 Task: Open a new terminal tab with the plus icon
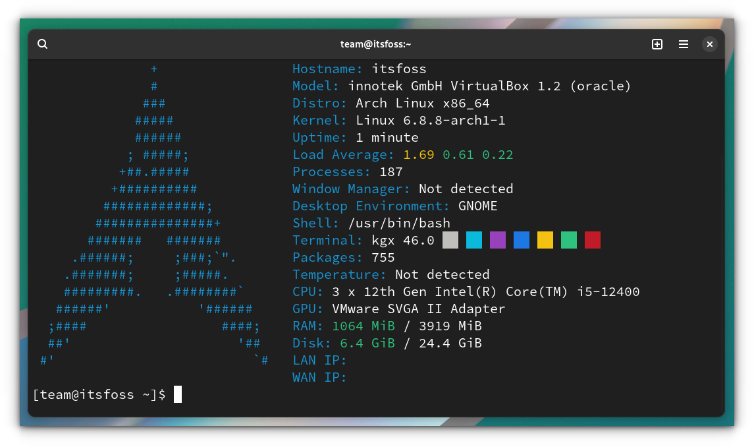pyautogui.click(x=657, y=44)
